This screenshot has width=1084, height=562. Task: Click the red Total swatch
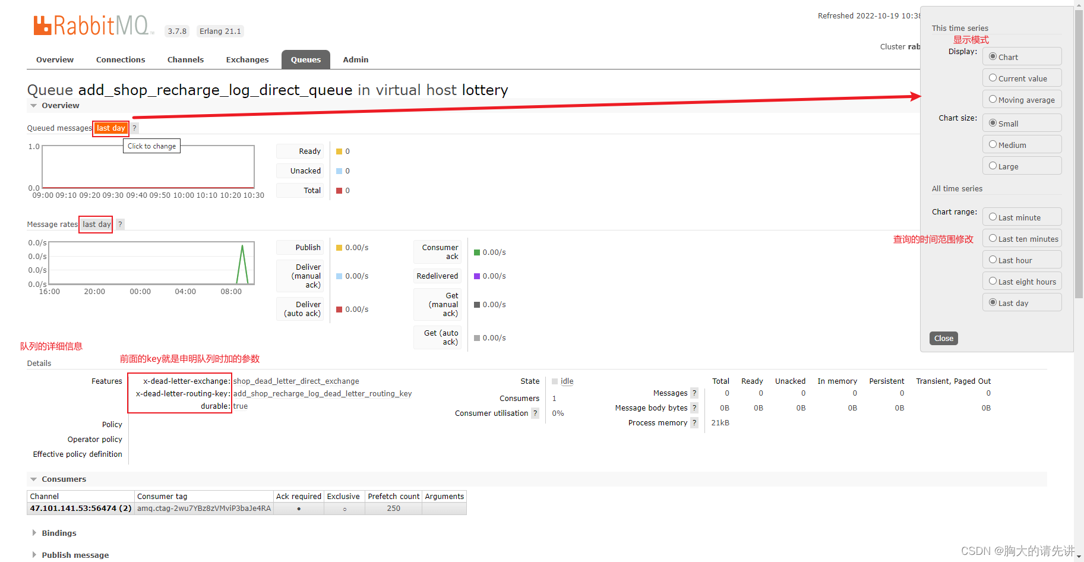(339, 191)
